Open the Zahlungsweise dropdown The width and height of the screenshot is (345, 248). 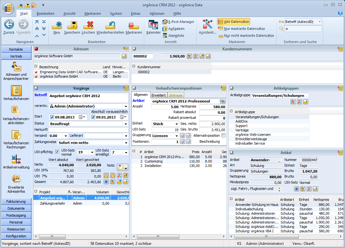point(126,143)
